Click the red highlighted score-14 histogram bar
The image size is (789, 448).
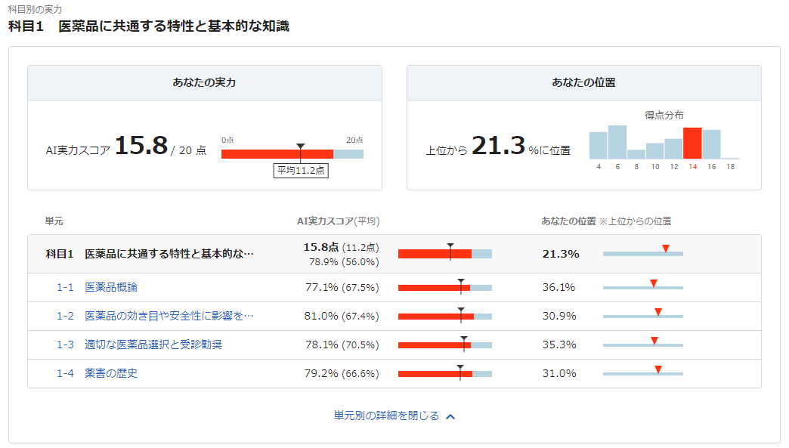[x=692, y=143]
